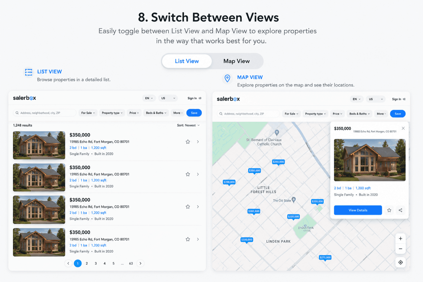
Task: Switch to the Map View tab
Action: 237,61
